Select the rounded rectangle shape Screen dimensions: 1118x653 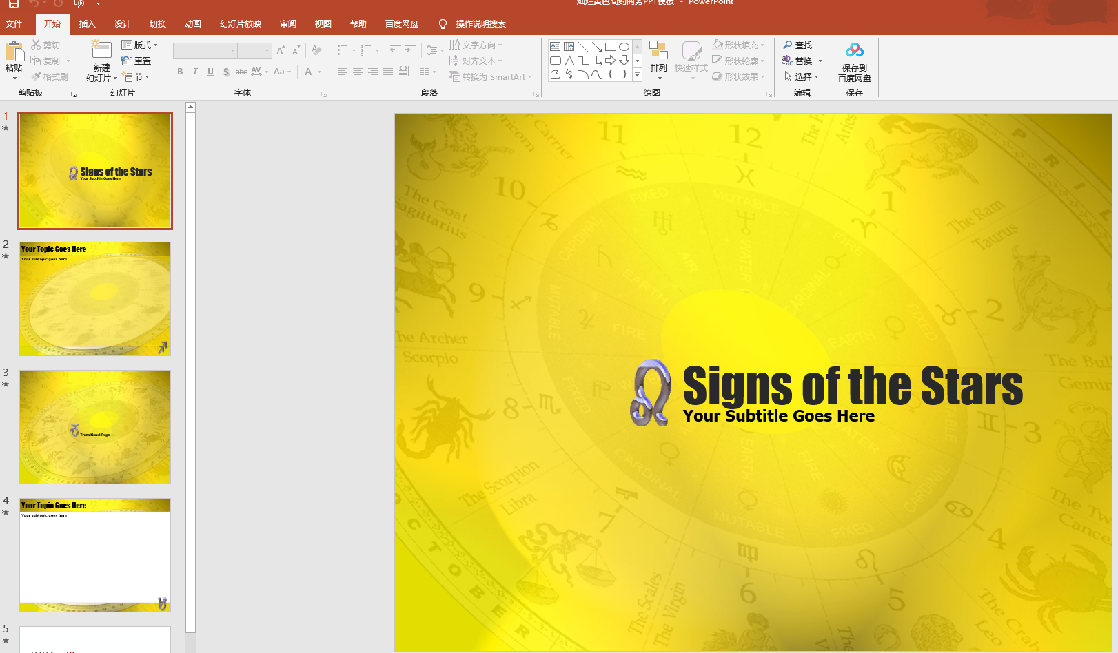[555, 61]
